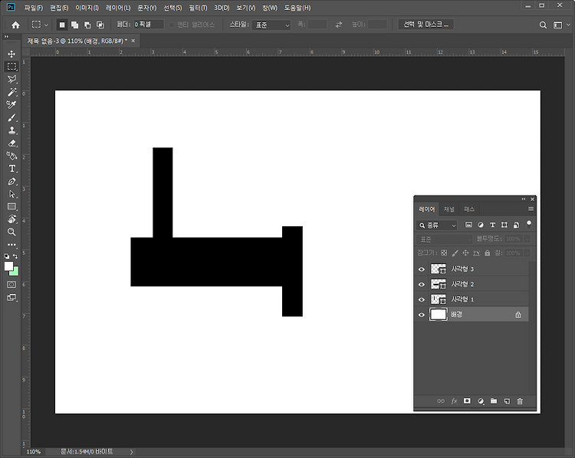
Task: Select the Zoom tool
Action: (11, 232)
